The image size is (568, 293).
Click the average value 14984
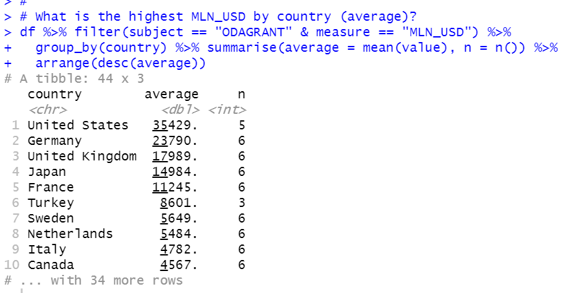pyautogui.click(x=175, y=172)
